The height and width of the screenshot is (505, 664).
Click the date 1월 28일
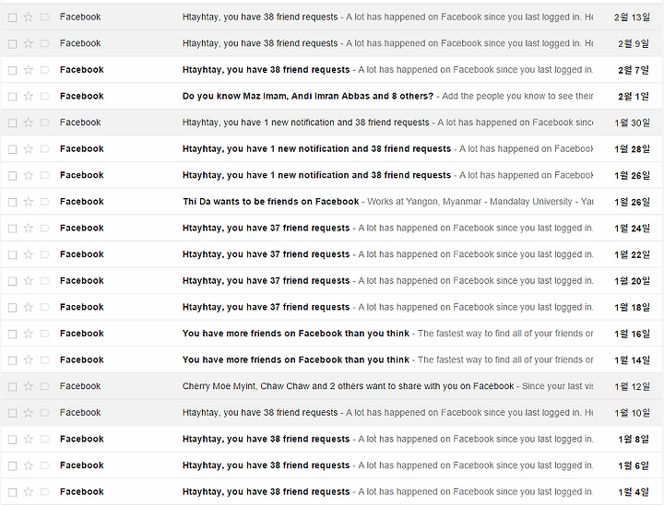(x=632, y=149)
